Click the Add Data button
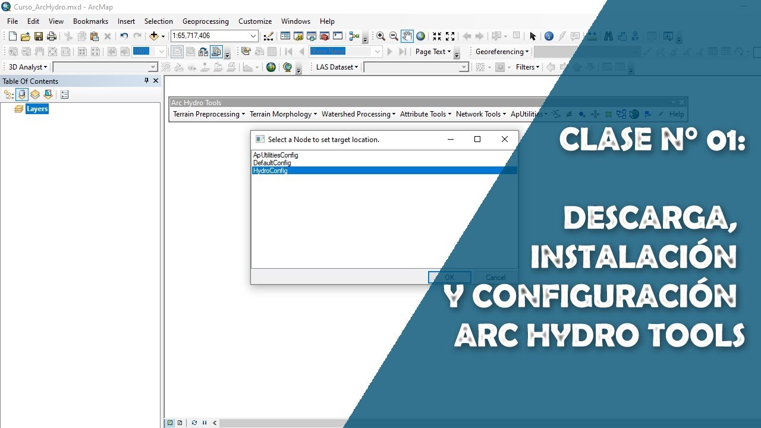761x428 pixels. [x=154, y=36]
